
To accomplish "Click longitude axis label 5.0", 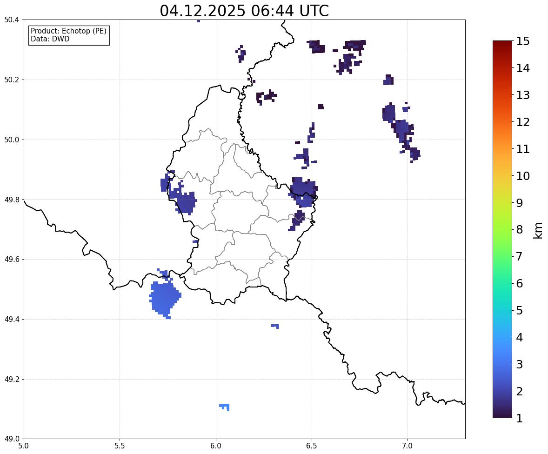I will click(x=24, y=446).
